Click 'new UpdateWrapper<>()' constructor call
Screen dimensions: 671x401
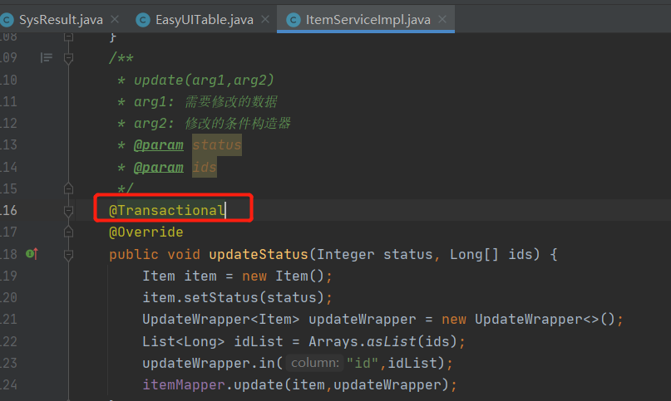[x=528, y=320]
